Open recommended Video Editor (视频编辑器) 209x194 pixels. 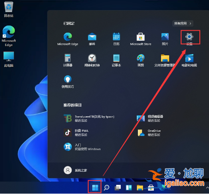[150, 118]
